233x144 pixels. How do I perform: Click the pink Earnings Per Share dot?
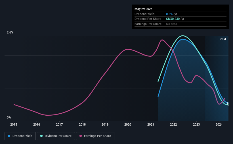point(81,136)
